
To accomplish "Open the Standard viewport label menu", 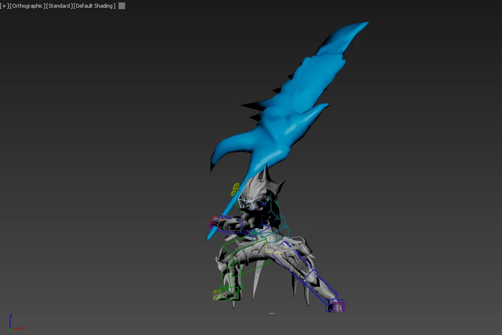I will coord(59,6).
